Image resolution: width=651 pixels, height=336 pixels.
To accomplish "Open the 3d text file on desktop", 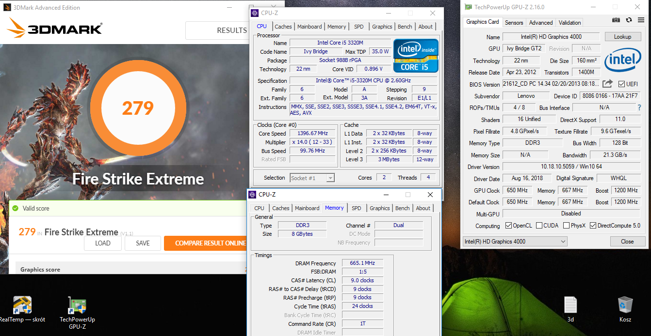I will 570,309.
